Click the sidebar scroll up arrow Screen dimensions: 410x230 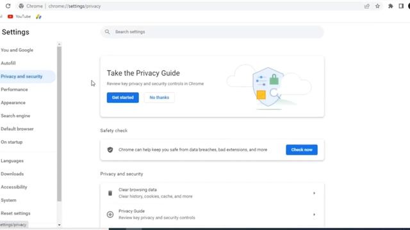pos(59,44)
